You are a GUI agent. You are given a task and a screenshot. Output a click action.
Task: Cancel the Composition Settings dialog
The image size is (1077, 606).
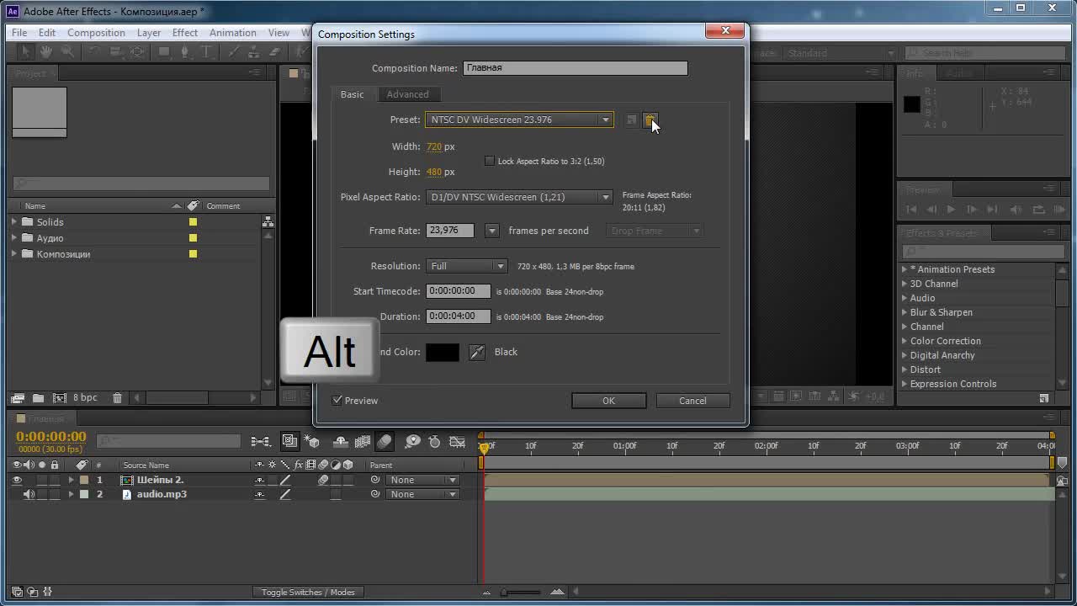(692, 401)
